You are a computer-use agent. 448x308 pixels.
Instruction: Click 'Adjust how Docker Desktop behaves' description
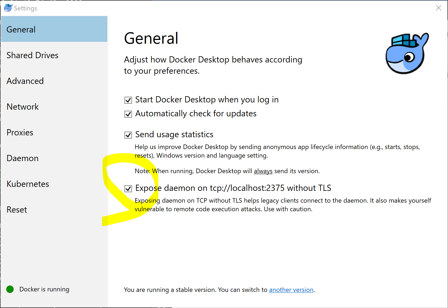pyautogui.click(x=213, y=65)
